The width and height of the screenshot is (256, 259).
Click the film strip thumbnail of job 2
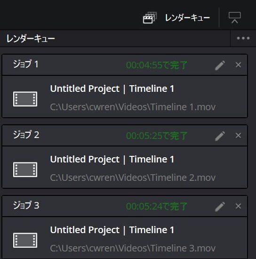tap(25, 170)
